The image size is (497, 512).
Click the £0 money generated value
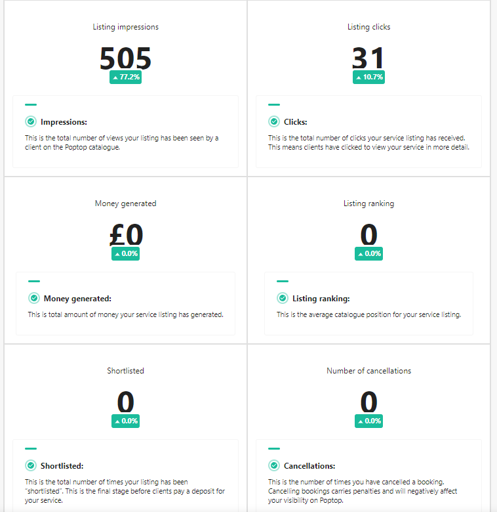[x=125, y=234]
